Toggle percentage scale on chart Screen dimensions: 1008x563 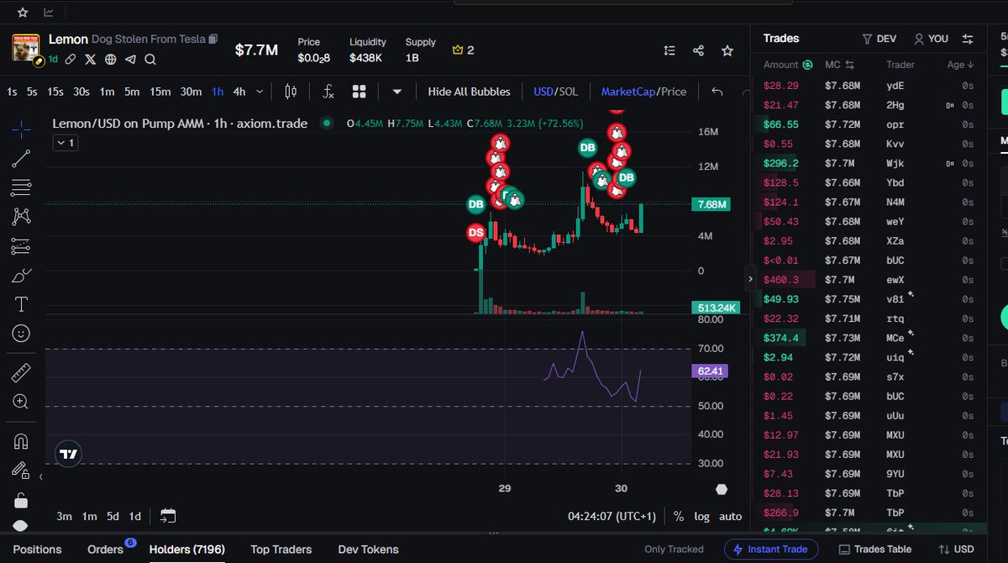coord(678,516)
